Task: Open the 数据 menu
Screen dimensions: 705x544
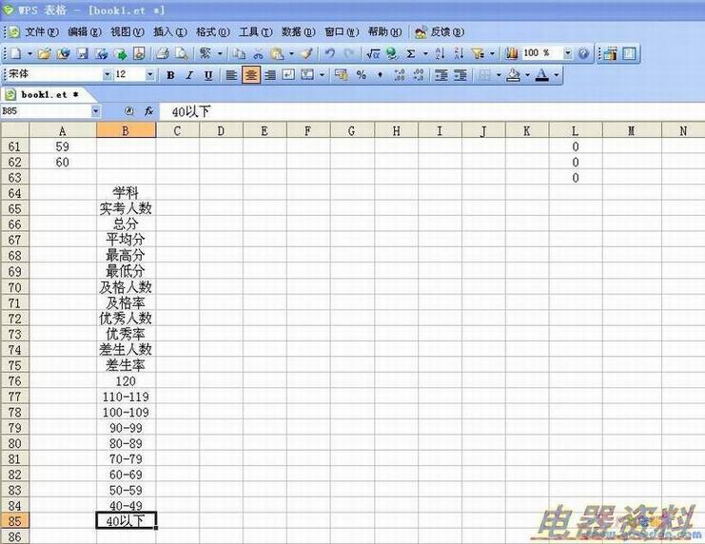Action: (298, 31)
